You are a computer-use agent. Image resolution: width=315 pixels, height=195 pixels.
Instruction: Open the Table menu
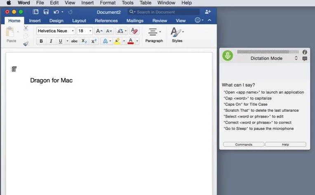point(146,3)
